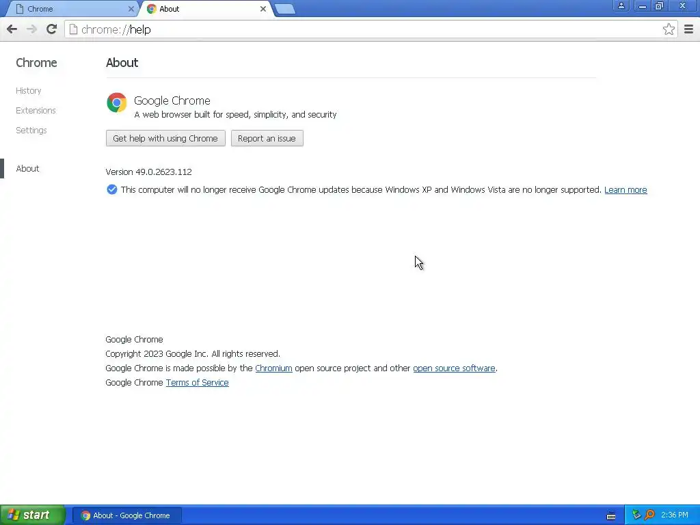
Task: Click Report an issue button
Action: point(267,138)
